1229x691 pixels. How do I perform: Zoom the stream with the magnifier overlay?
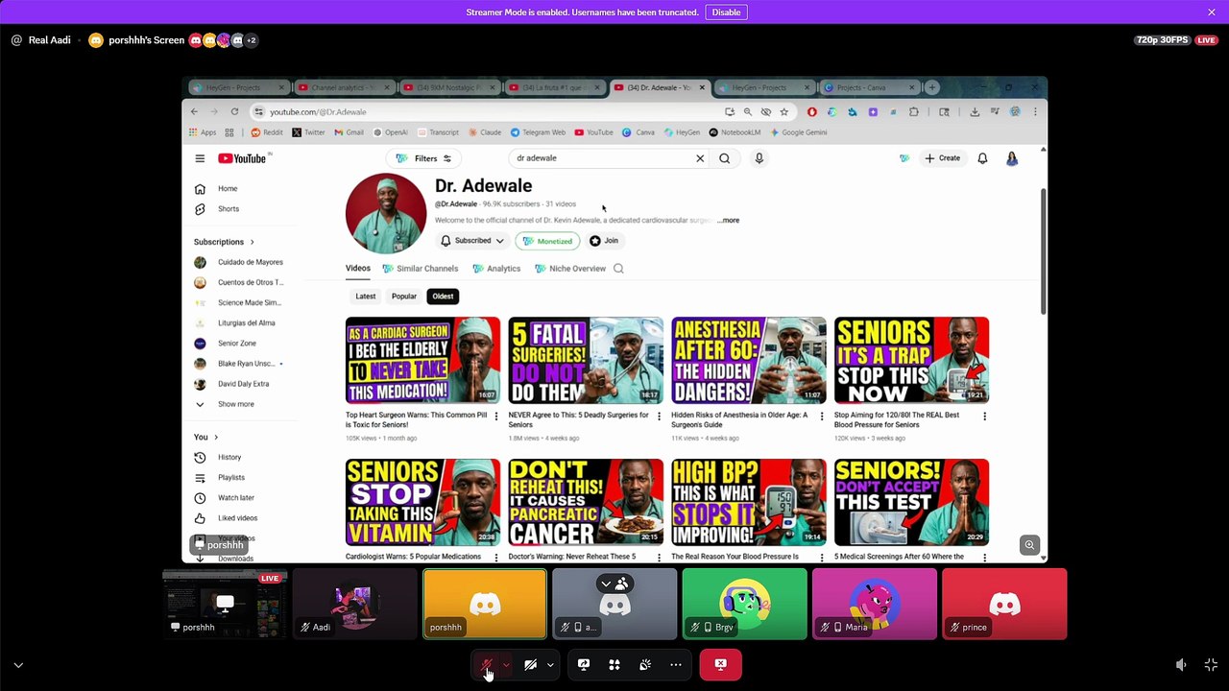tap(1029, 545)
